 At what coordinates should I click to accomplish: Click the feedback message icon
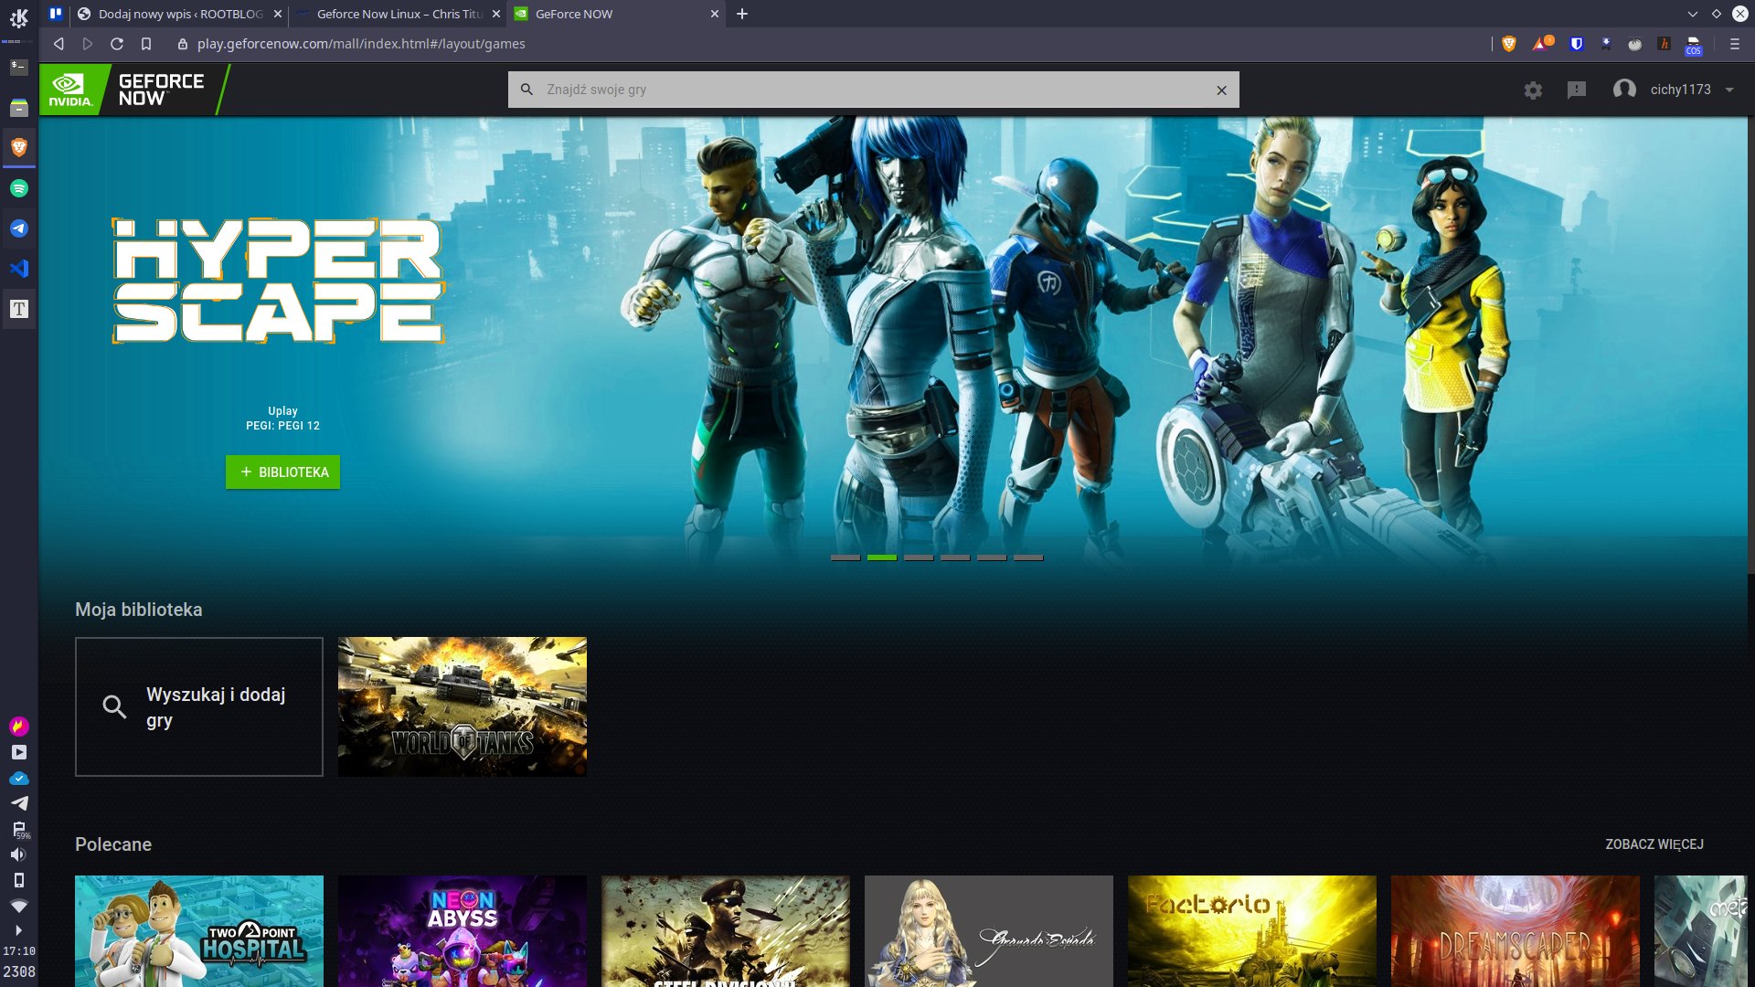pyautogui.click(x=1576, y=90)
